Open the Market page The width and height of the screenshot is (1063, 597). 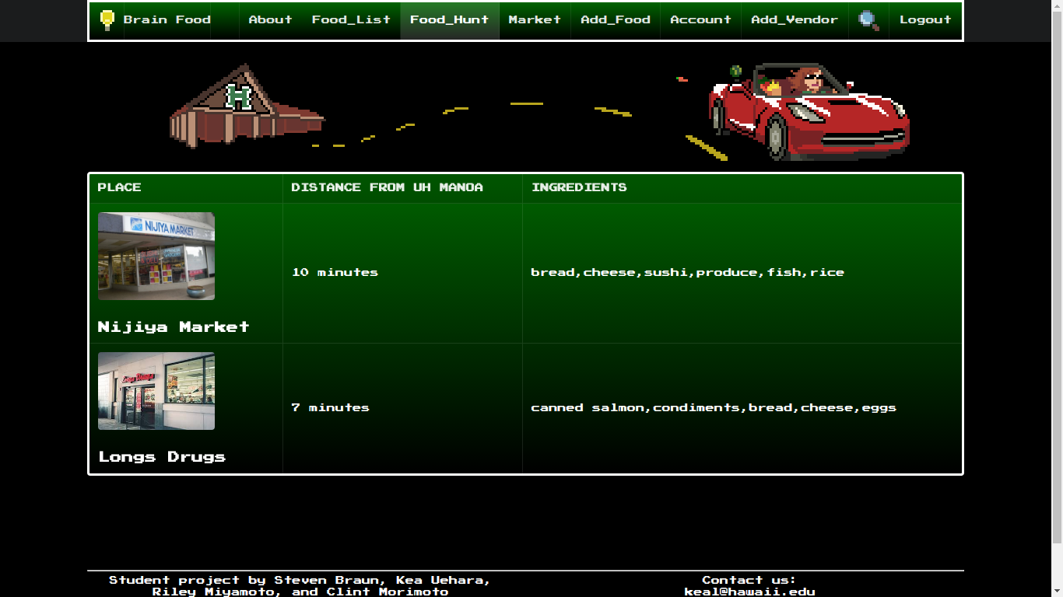[535, 20]
